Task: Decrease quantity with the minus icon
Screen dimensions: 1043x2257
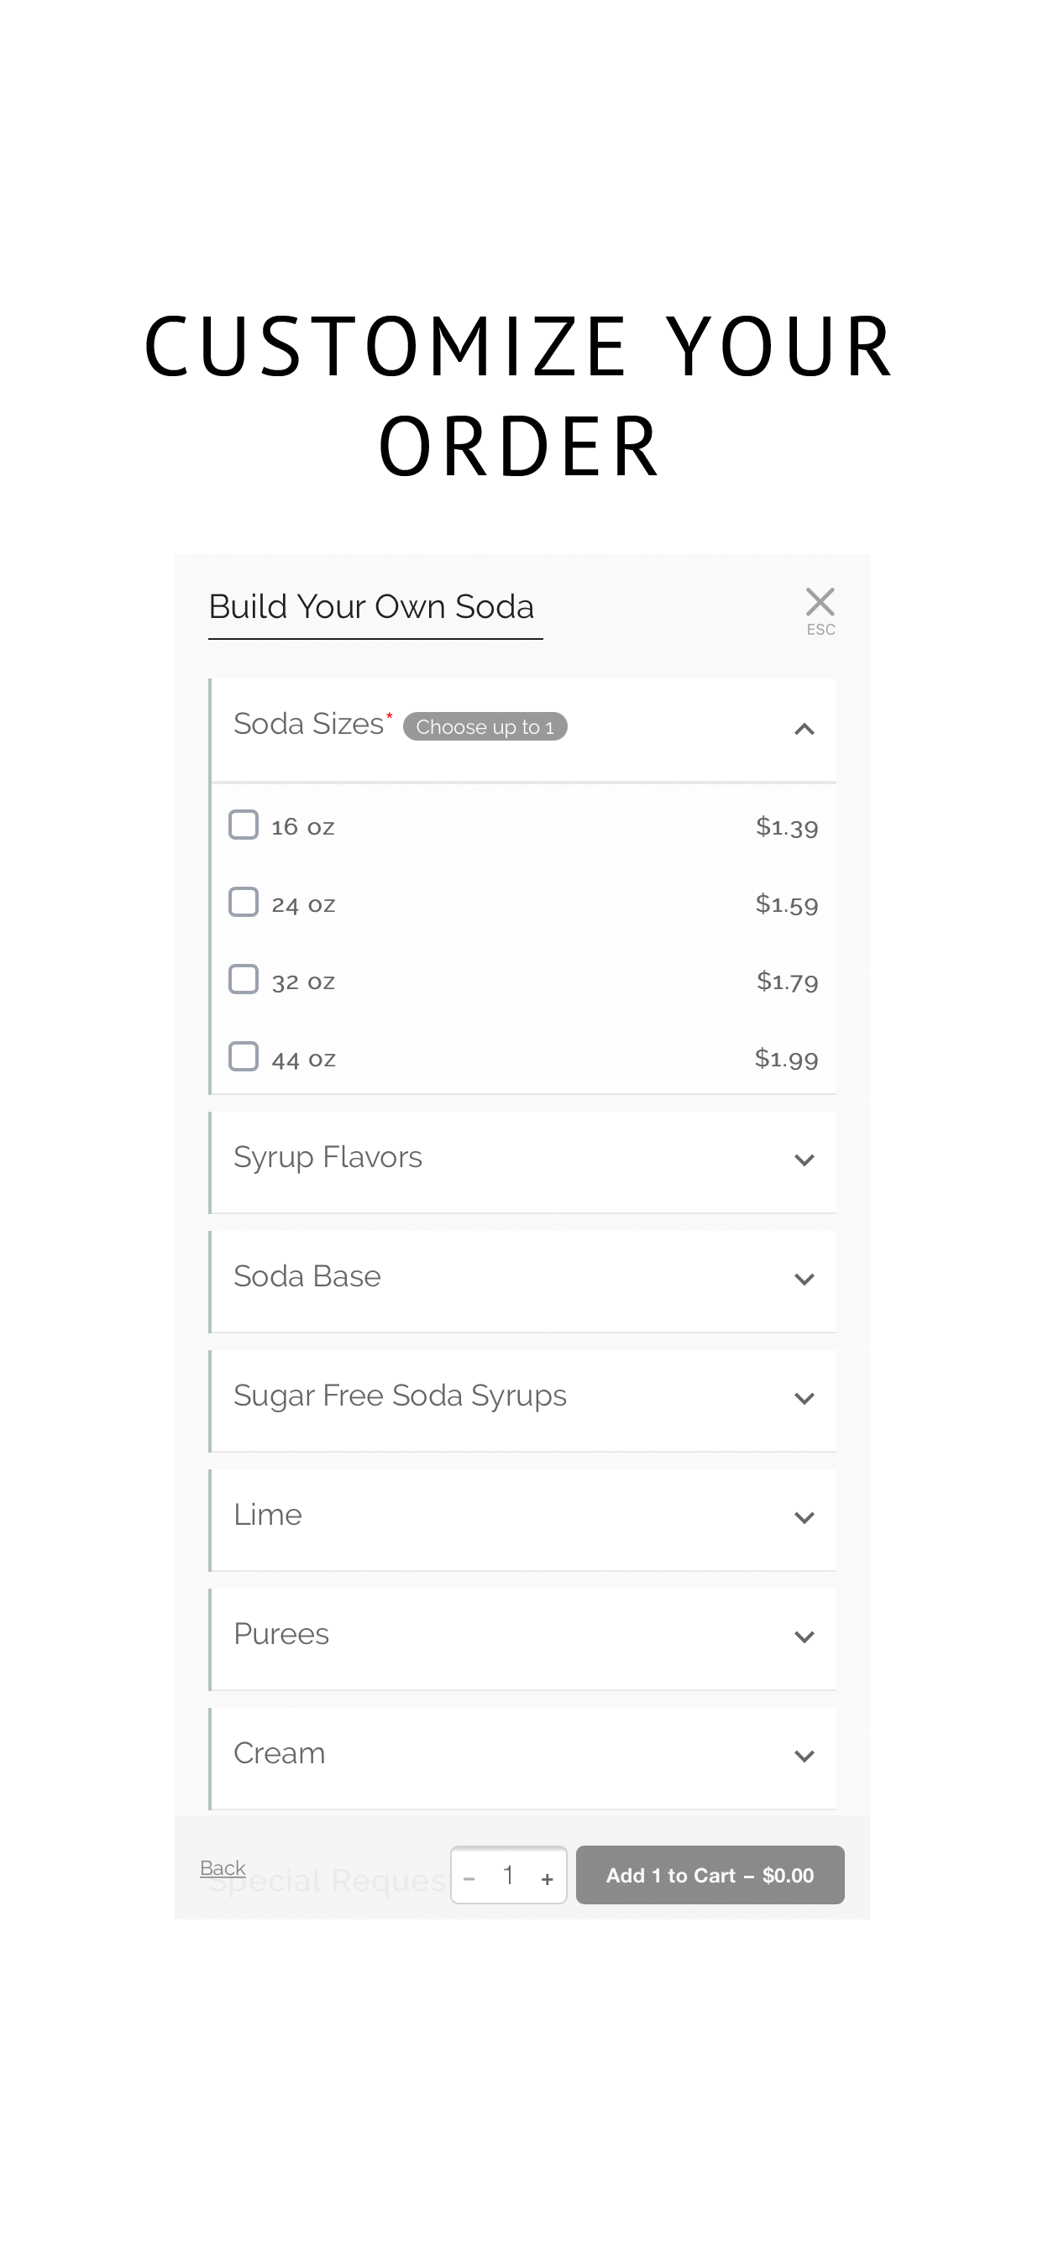Action: pos(469,1878)
